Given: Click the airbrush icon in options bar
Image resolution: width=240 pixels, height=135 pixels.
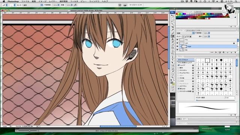Looking at the screenshot, I should click(75, 5).
